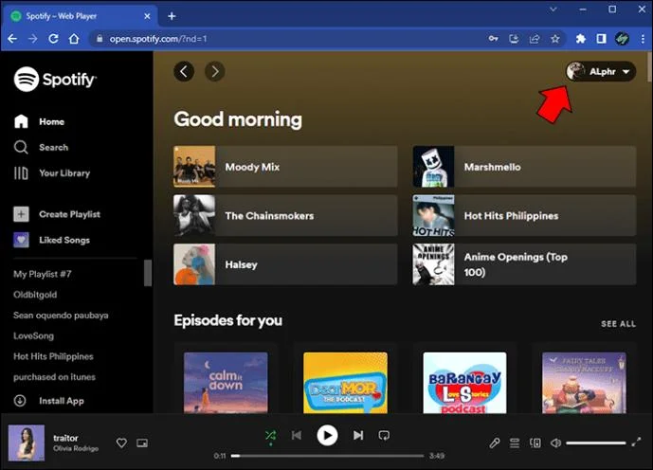Click the Create Playlist plus icon
This screenshot has height=470, width=653.
(x=21, y=214)
